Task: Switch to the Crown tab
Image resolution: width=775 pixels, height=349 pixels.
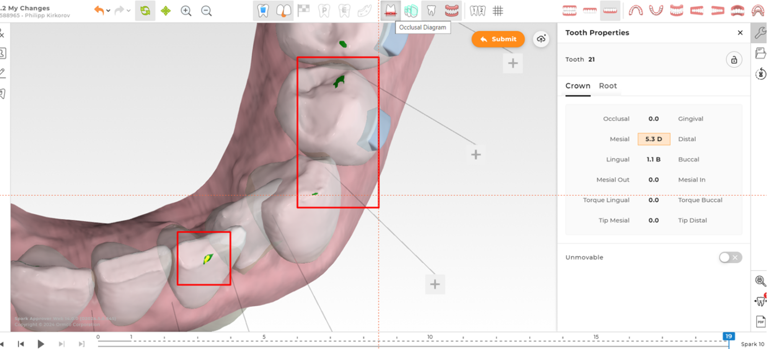Action: point(578,86)
